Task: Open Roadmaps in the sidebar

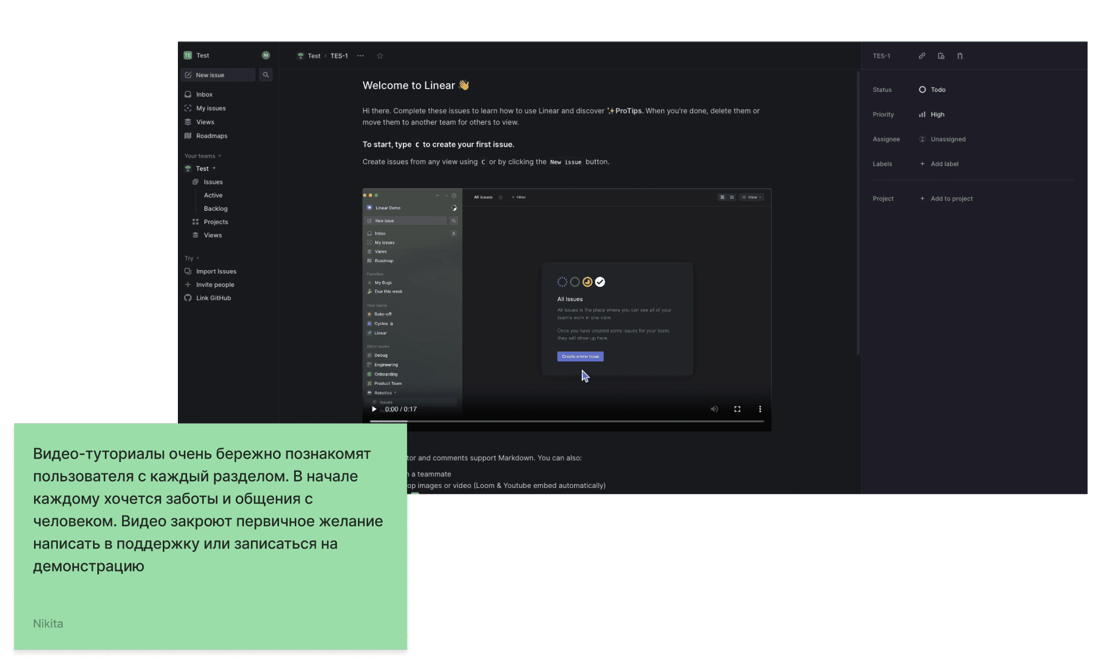Action: coord(211,136)
